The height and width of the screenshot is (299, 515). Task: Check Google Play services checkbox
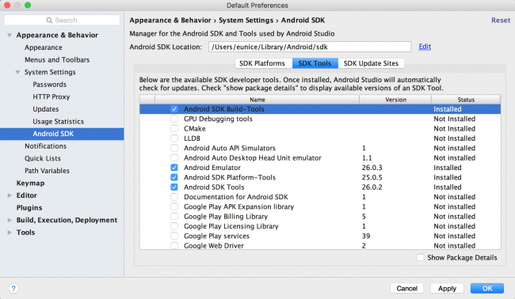click(x=174, y=236)
